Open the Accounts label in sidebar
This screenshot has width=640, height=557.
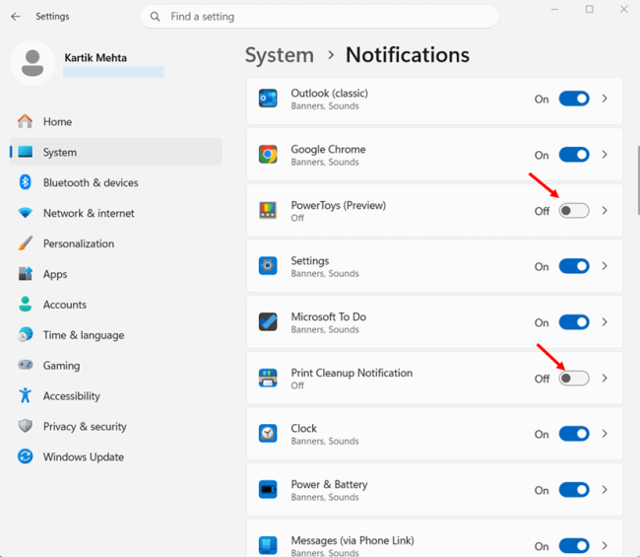tap(64, 305)
